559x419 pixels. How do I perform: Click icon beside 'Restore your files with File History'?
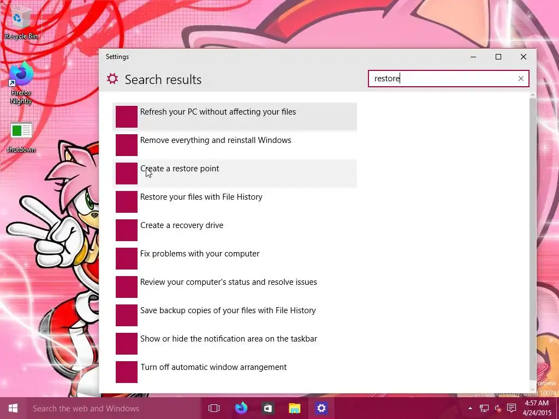[x=127, y=202]
